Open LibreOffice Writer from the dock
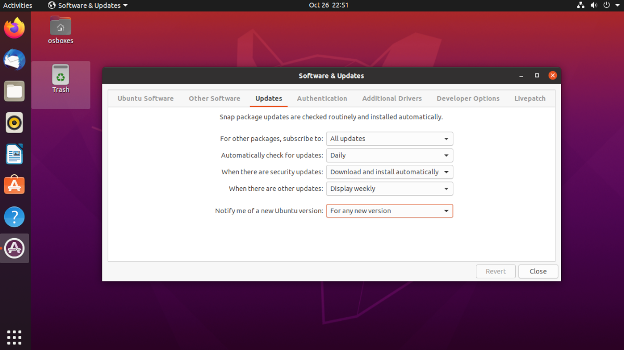Screen dimensions: 624x350 (x=14, y=154)
